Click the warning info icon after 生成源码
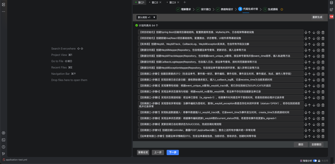This screenshot has width=335, height=164. click(282, 9)
